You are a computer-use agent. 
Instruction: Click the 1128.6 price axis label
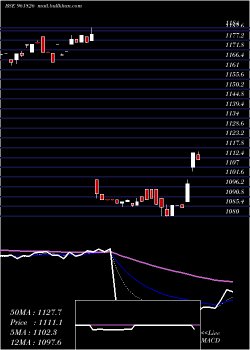(x=234, y=123)
